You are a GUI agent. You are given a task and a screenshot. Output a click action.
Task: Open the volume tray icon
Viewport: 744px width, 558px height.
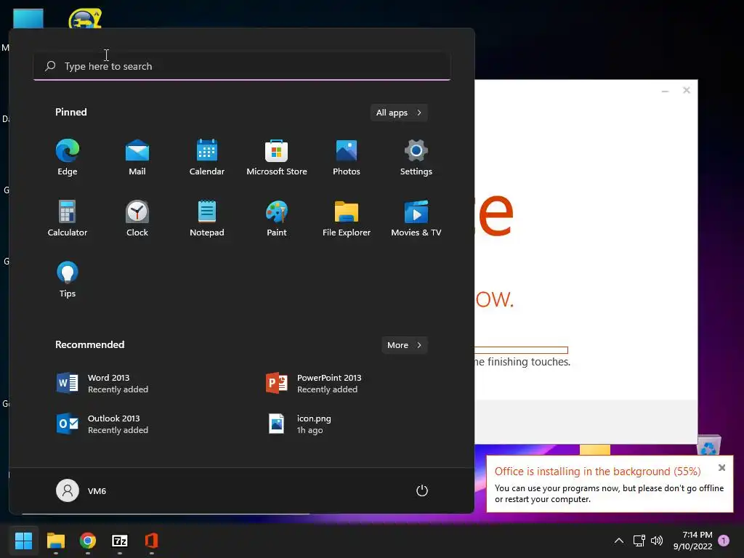coord(657,541)
